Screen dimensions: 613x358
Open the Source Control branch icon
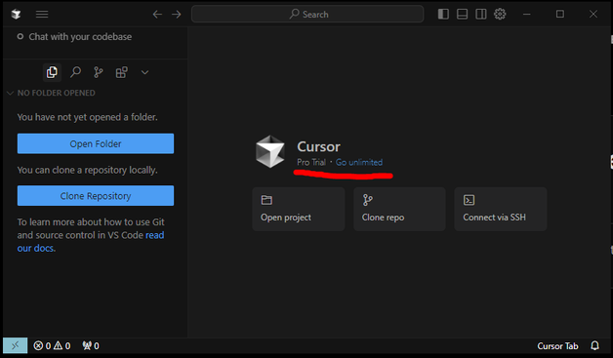pos(99,72)
